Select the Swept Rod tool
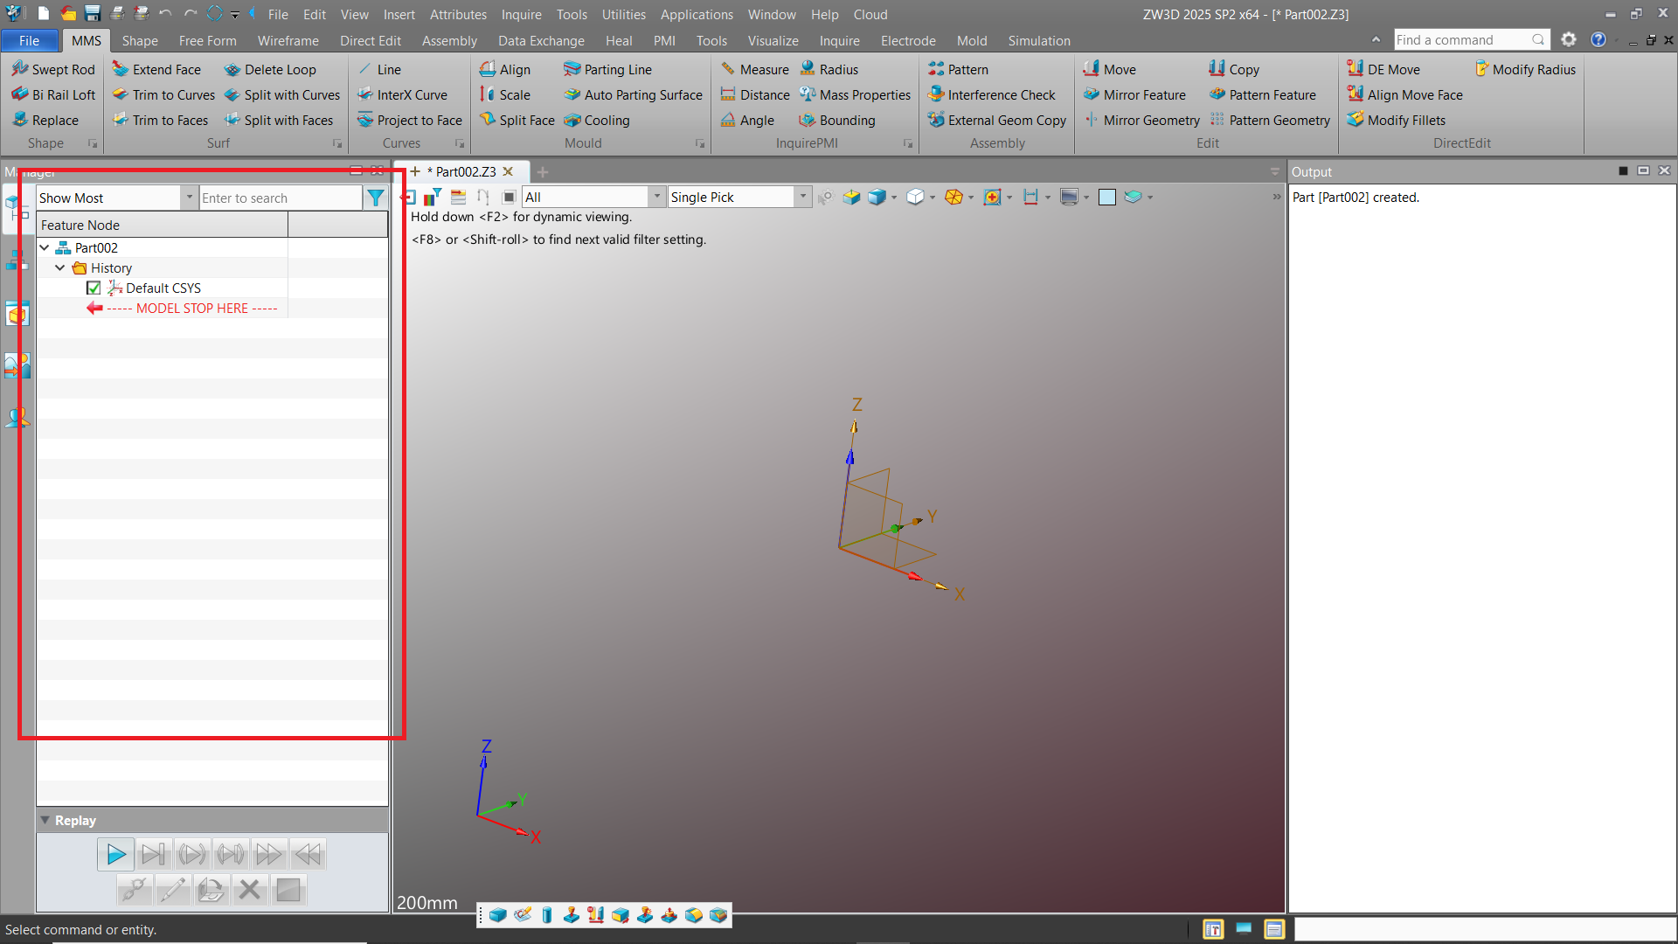This screenshot has height=944, width=1678. [53, 69]
